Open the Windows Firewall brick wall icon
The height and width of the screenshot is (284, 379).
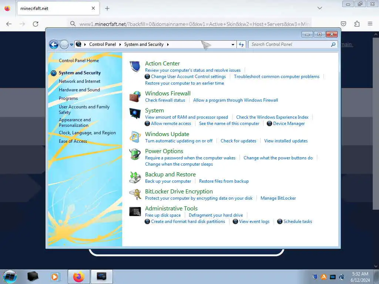[x=135, y=97]
